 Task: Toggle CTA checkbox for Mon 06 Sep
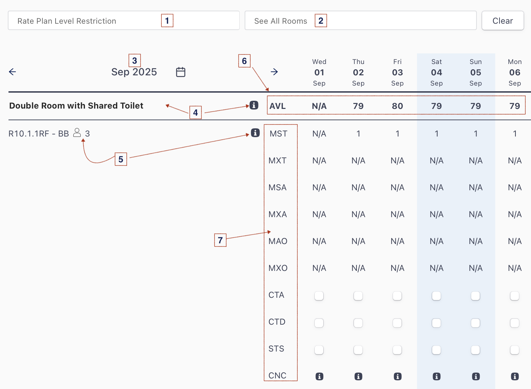[x=514, y=296]
